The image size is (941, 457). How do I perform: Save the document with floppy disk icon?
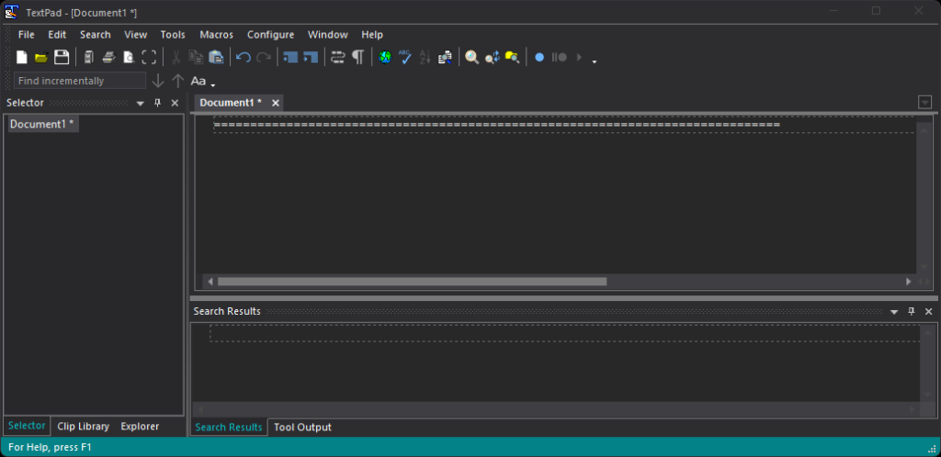pyautogui.click(x=62, y=57)
